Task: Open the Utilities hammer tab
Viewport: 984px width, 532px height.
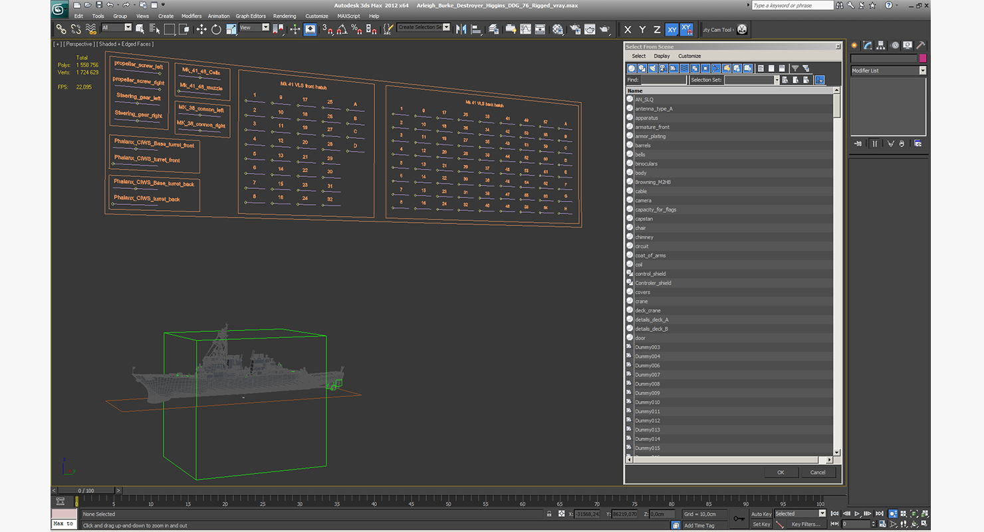Action: coord(921,45)
